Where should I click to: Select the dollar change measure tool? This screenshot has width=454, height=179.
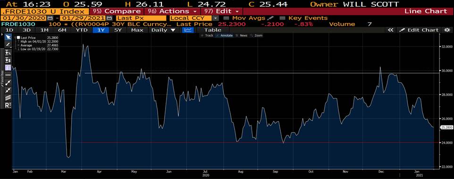(8, 60)
